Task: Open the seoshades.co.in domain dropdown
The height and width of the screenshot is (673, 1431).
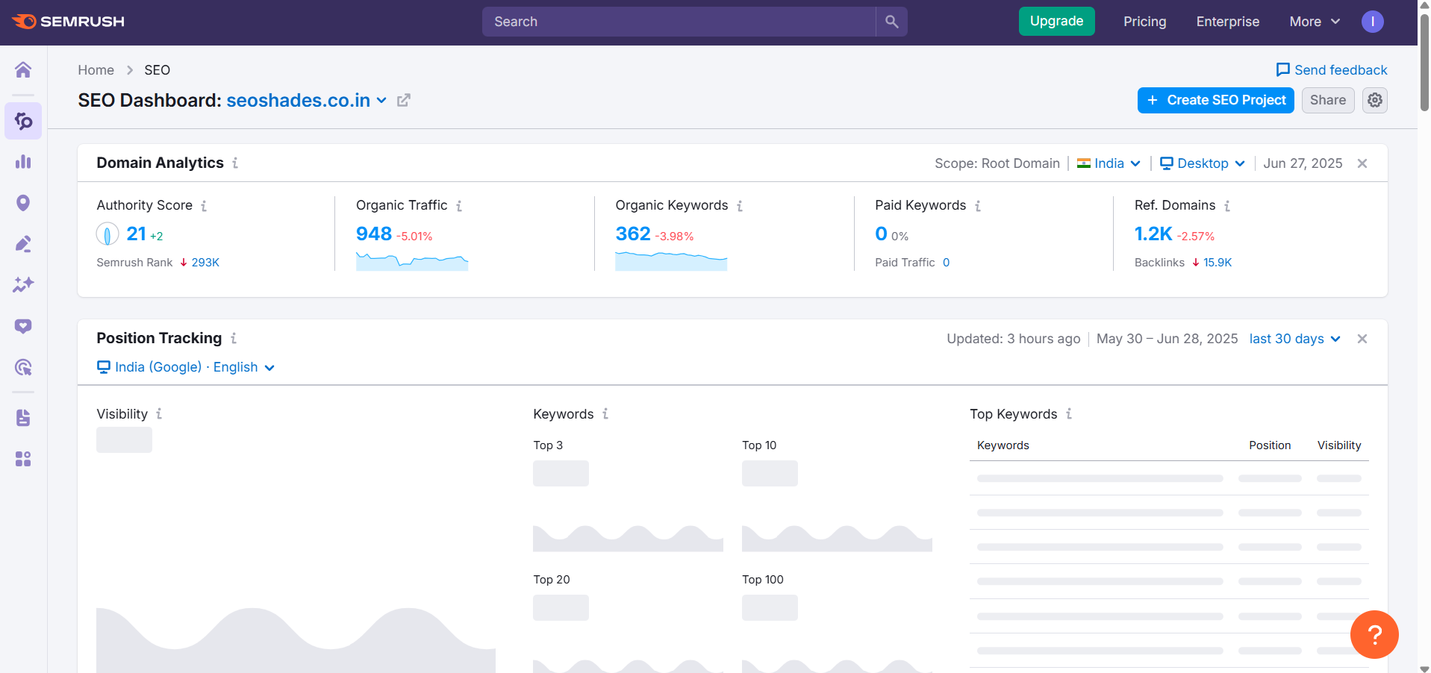Action: click(307, 100)
